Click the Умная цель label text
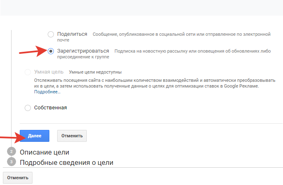The image size is (283, 185). click(49, 72)
